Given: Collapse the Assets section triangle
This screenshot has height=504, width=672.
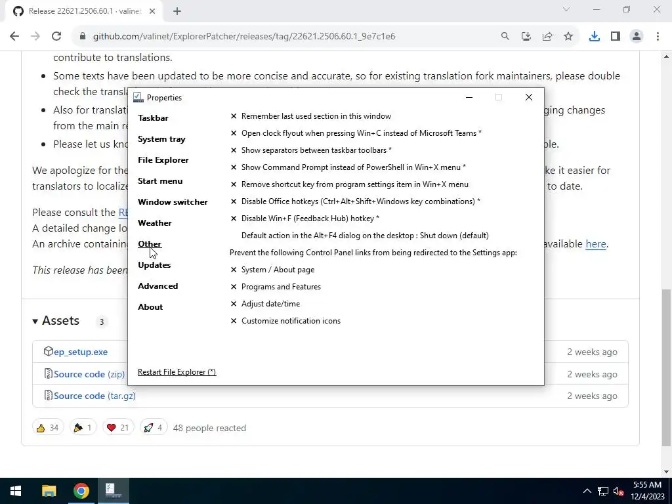Looking at the screenshot, I should click(35, 321).
